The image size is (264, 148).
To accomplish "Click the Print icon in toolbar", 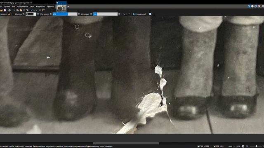I will [x=9, y=10].
